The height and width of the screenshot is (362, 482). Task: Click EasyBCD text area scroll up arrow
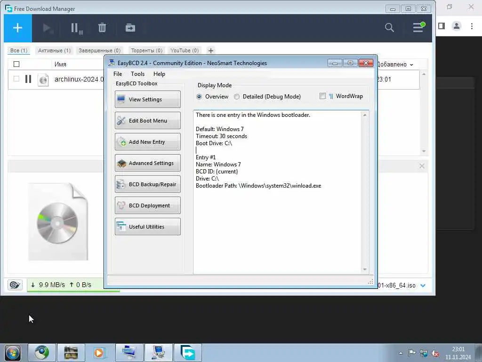pos(365,115)
